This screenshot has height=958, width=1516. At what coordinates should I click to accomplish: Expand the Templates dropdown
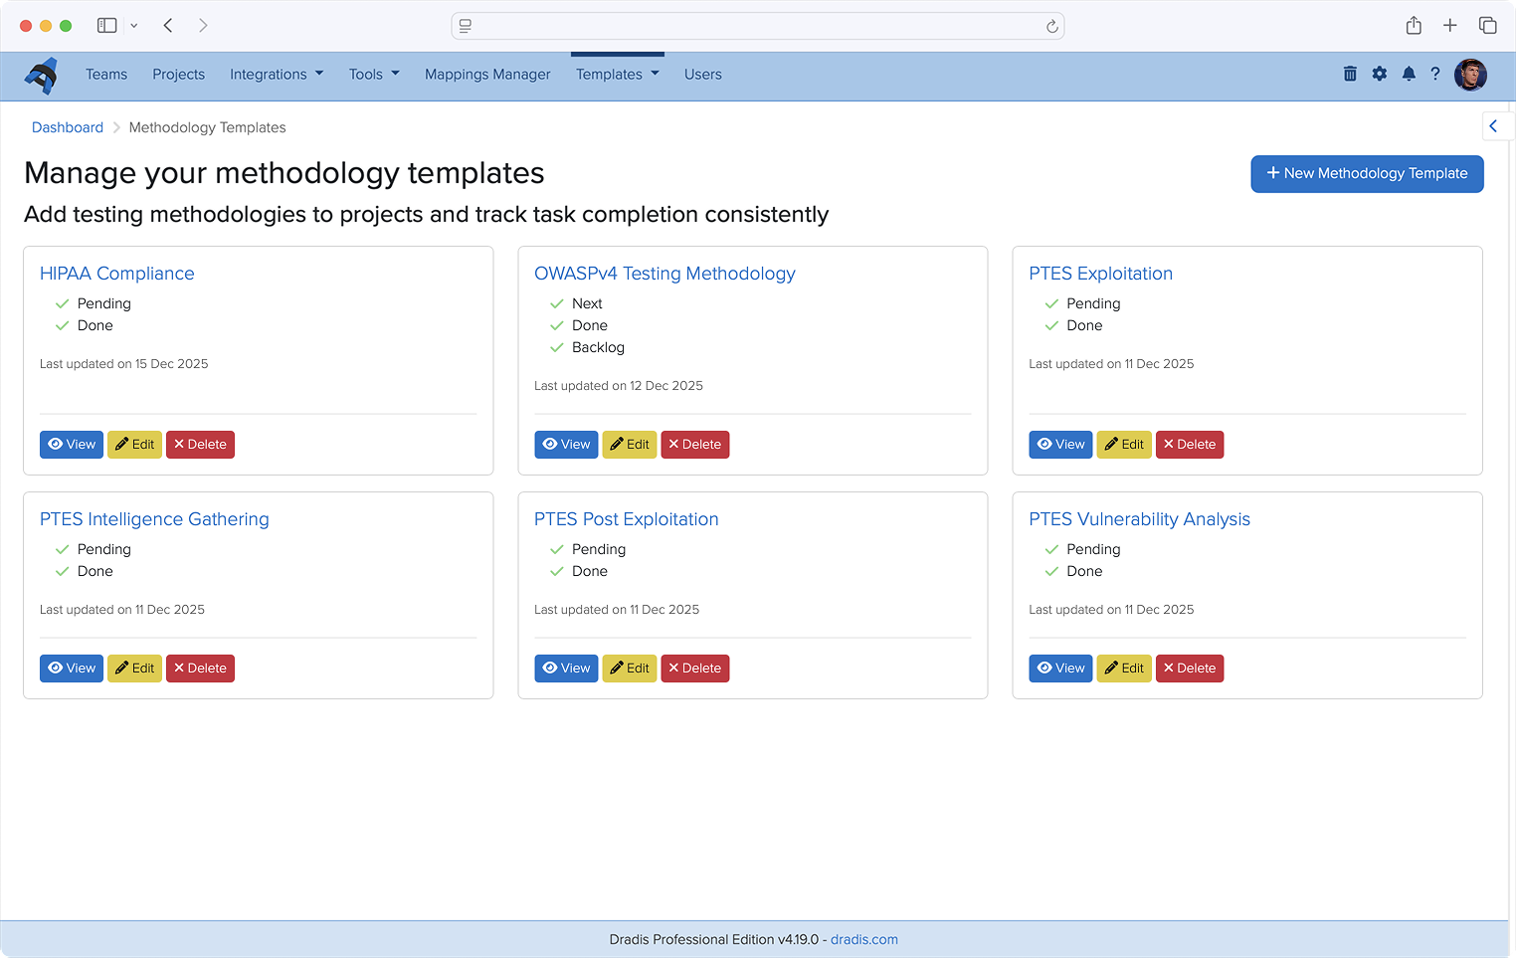pos(618,75)
